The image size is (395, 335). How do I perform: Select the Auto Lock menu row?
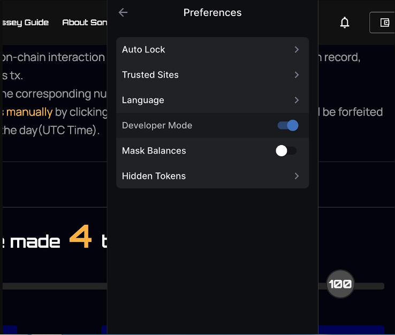[212, 50]
